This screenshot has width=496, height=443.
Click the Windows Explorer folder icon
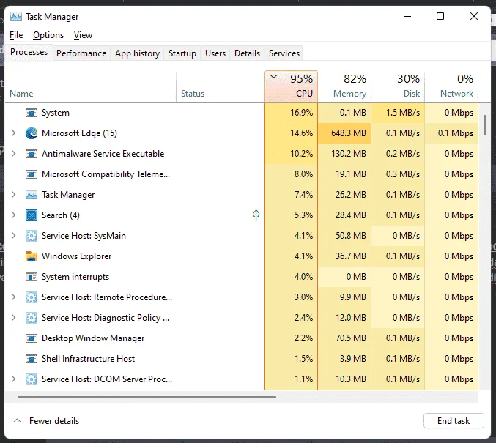pos(32,256)
